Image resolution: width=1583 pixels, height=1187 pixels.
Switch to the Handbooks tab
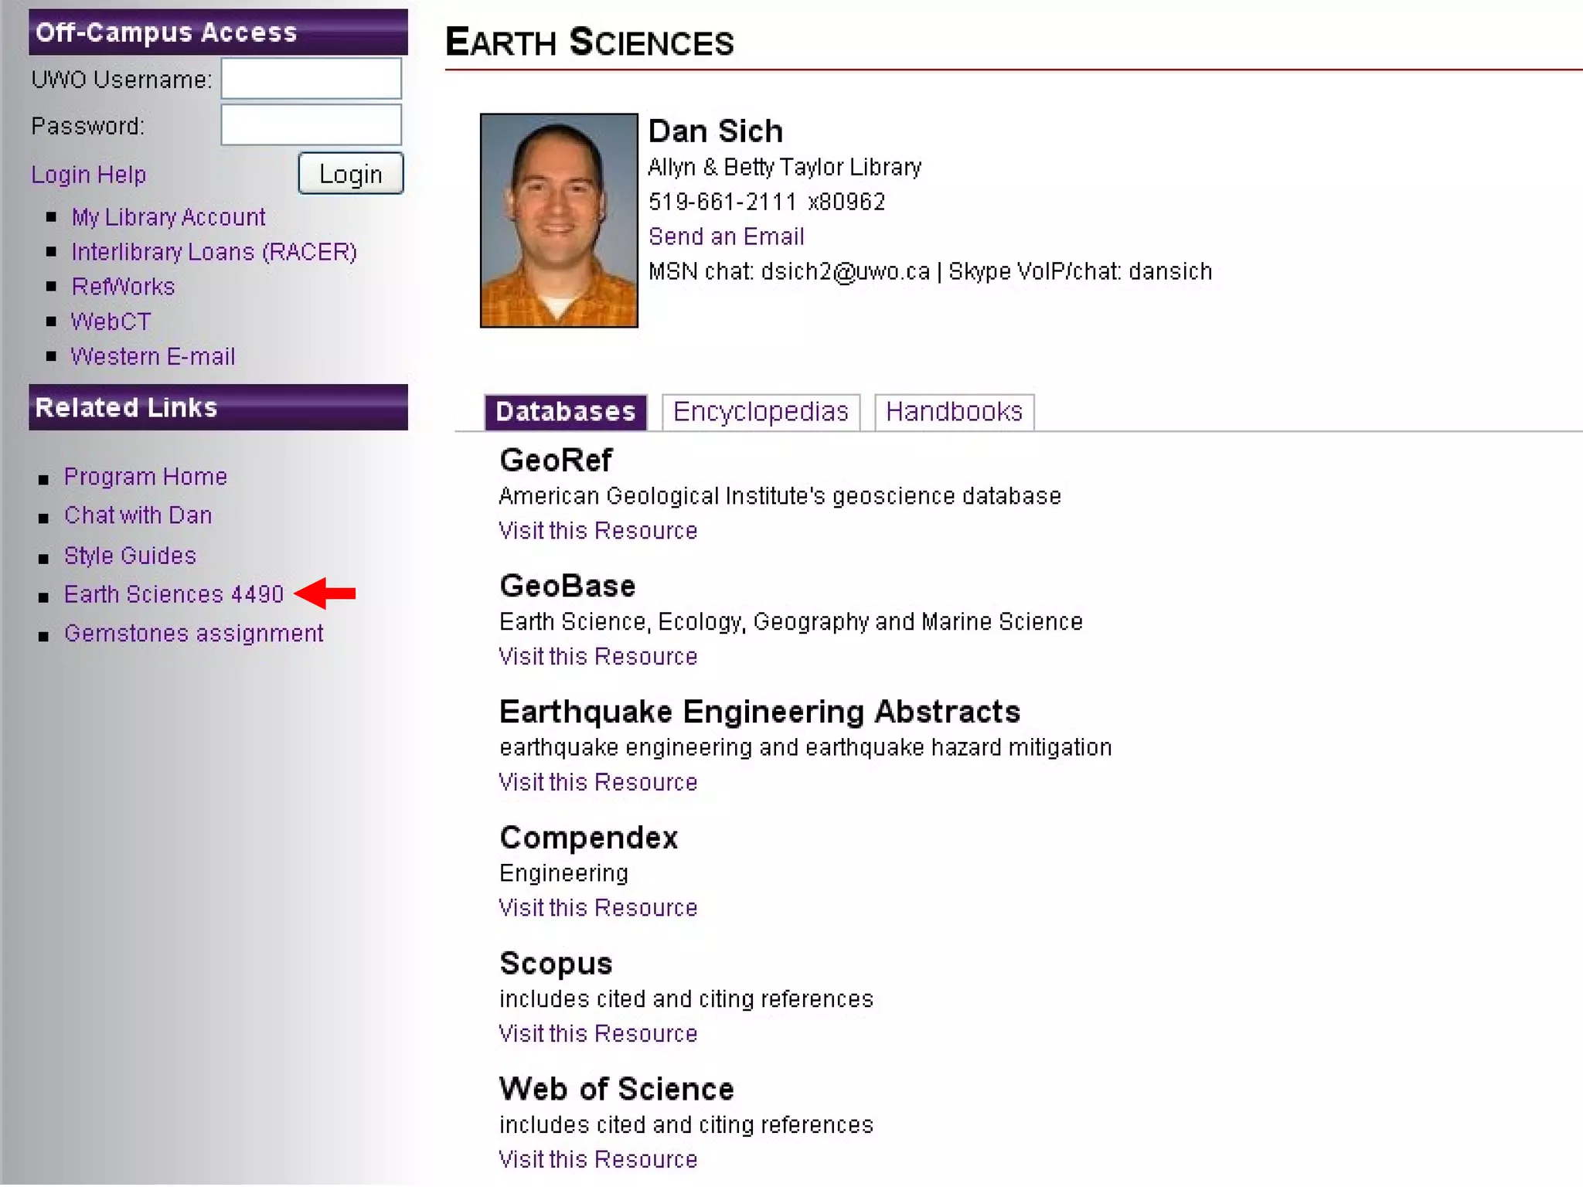tap(953, 411)
